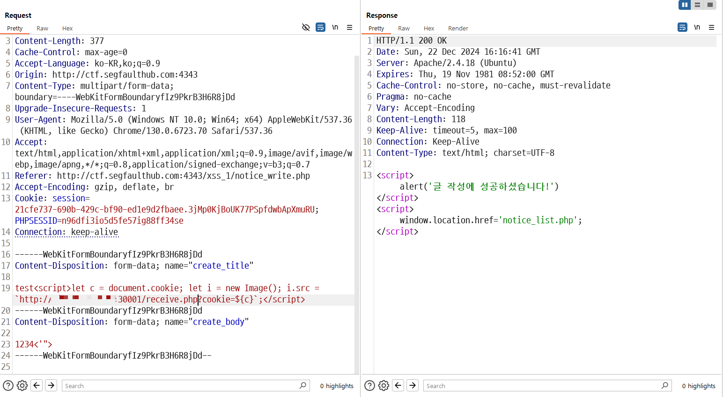Click 'Server: Apache/2.4.18 (Ubuntu)' line
723x397 pixels.
pyautogui.click(x=447, y=63)
